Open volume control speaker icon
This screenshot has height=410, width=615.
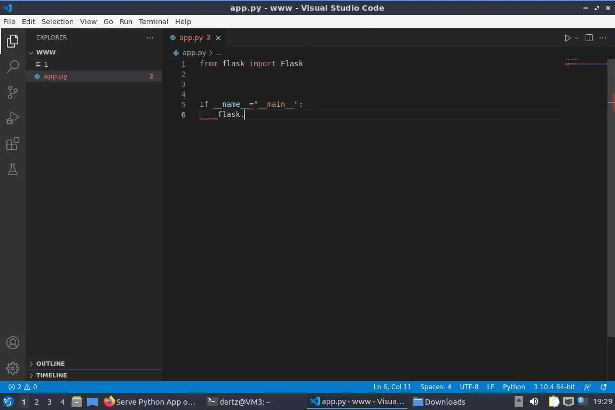(x=534, y=402)
